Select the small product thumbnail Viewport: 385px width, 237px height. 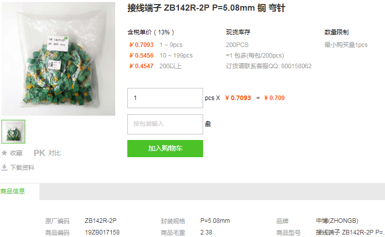[13, 132]
